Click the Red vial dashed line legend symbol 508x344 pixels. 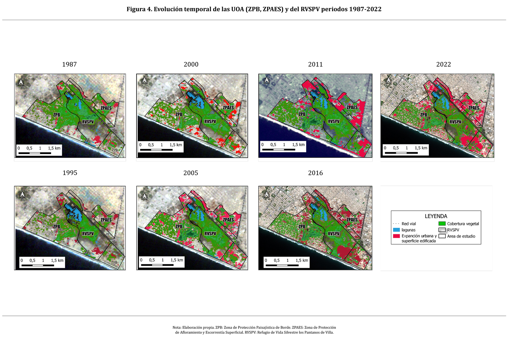(396, 224)
